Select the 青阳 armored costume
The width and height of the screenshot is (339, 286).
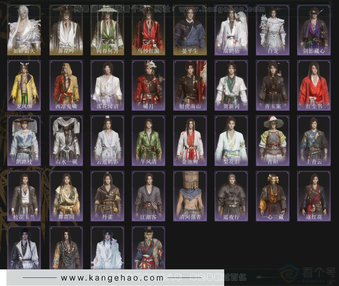pyautogui.click(x=272, y=140)
